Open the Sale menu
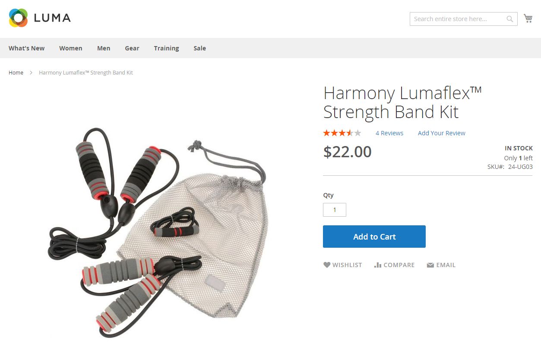 click(x=199, y=48)
